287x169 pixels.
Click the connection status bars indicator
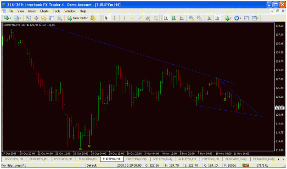[246, 165]
